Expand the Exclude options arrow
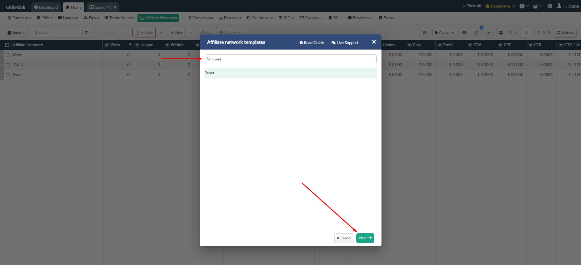The image size is (581, 265). tap(161, 33)
